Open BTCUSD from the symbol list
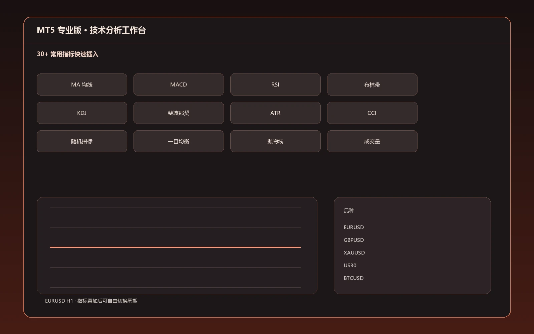The width and height of the screenshot is (534, 334). (354, 278)
